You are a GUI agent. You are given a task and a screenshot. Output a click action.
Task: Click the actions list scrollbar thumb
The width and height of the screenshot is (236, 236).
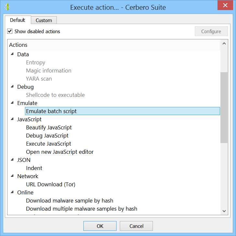click(224, 108)
